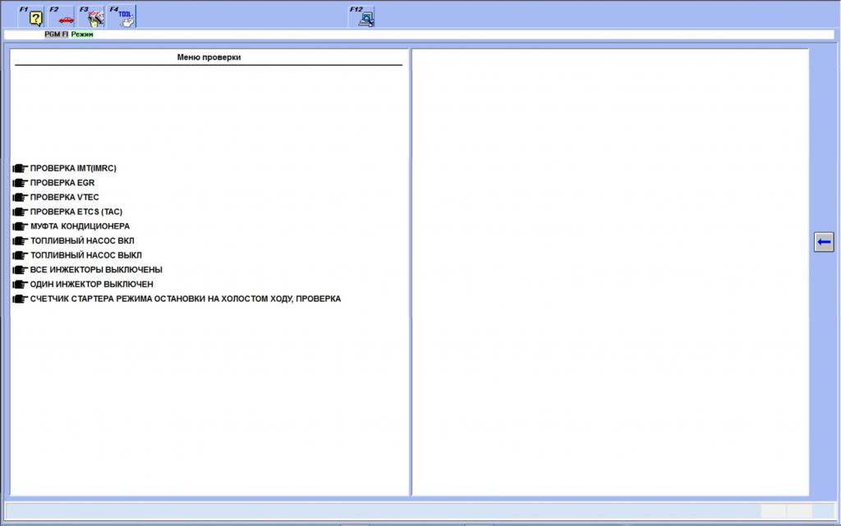This screenshot has width=841, height=526.
Task: Click hand pointer icon beside МУФТА КОНДИЦИОНЕРА
Action: click(20, 226)
